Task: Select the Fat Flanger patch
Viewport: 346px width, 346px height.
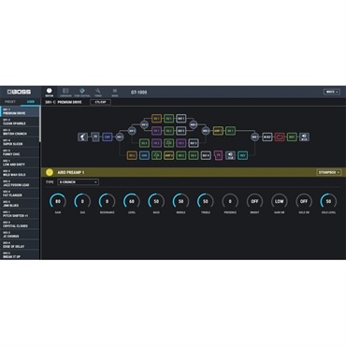Action: (20, 194)
